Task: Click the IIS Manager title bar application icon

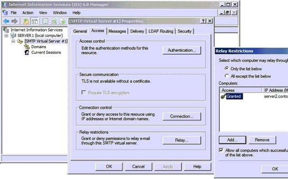Action: pyautogui.click(x=5, y=5)
